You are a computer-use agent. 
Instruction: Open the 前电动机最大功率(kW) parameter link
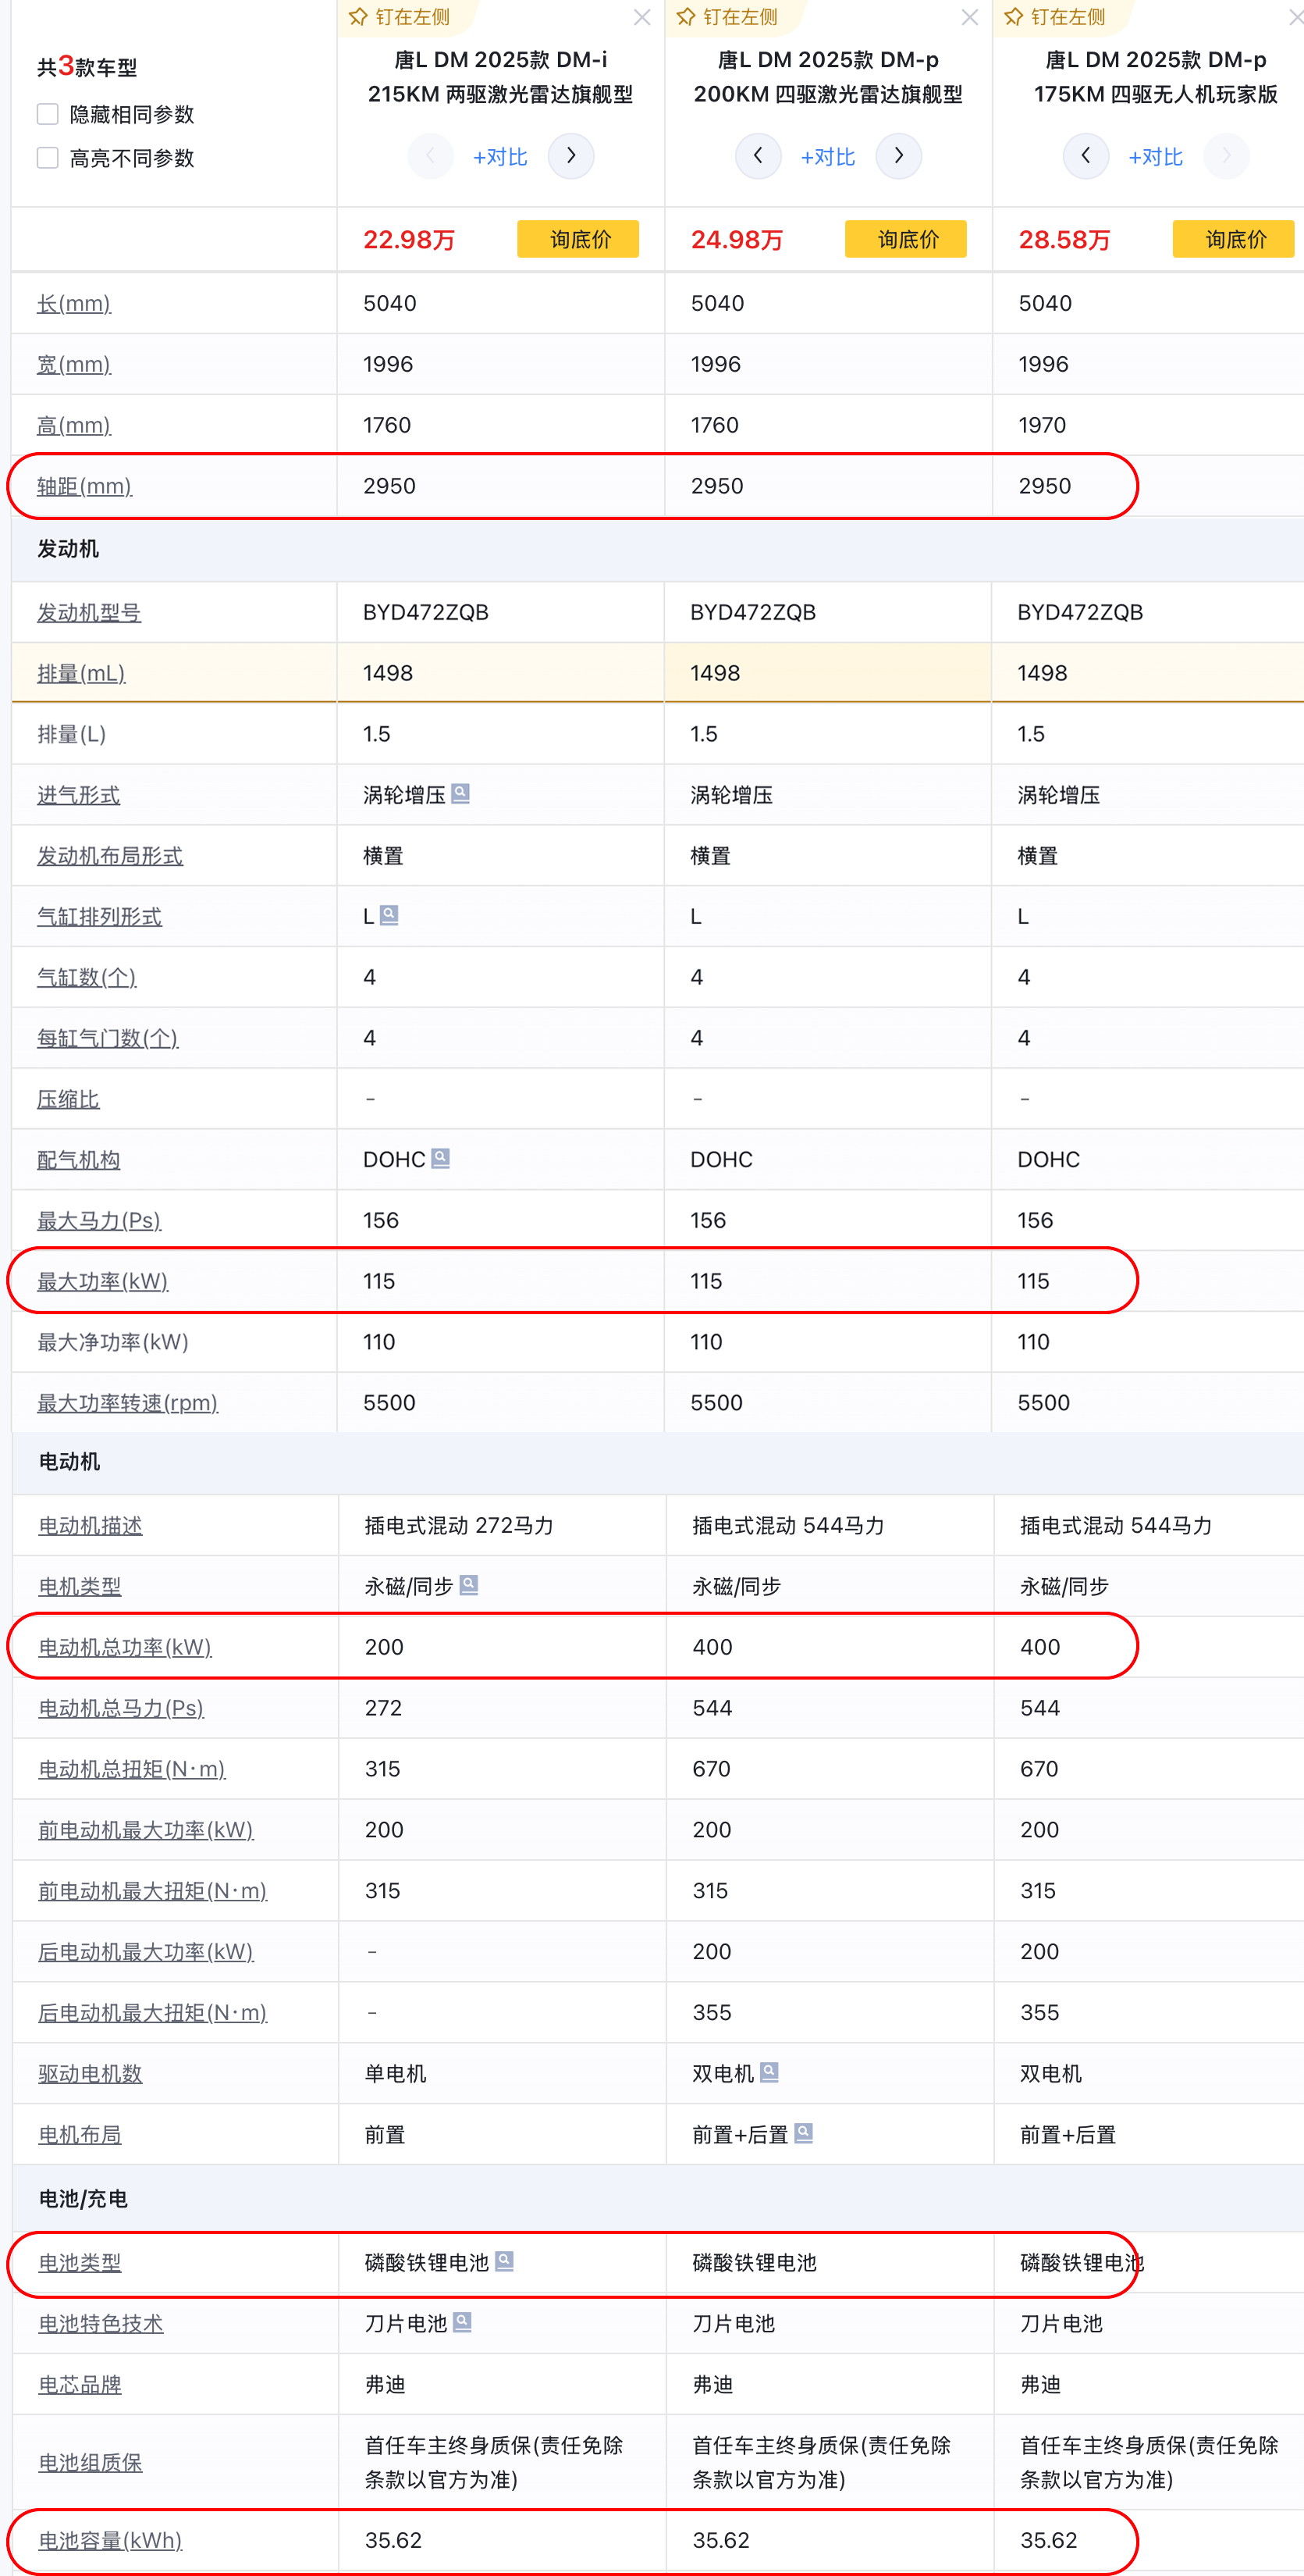[x=146, y=1830]
